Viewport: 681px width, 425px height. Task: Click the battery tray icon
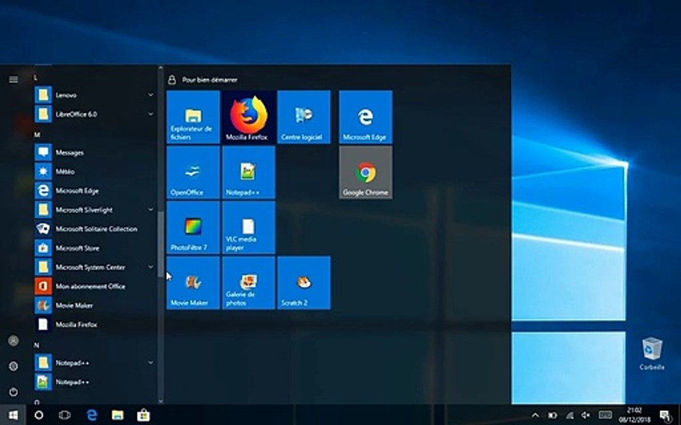tap(553, 415)
